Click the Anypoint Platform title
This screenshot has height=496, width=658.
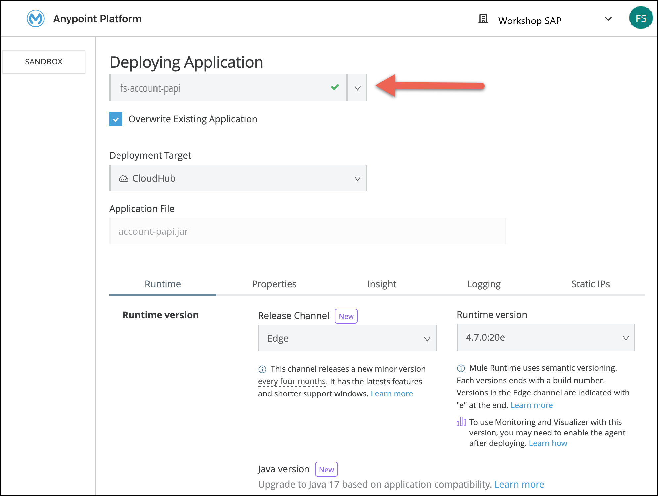tap(97, 19)
